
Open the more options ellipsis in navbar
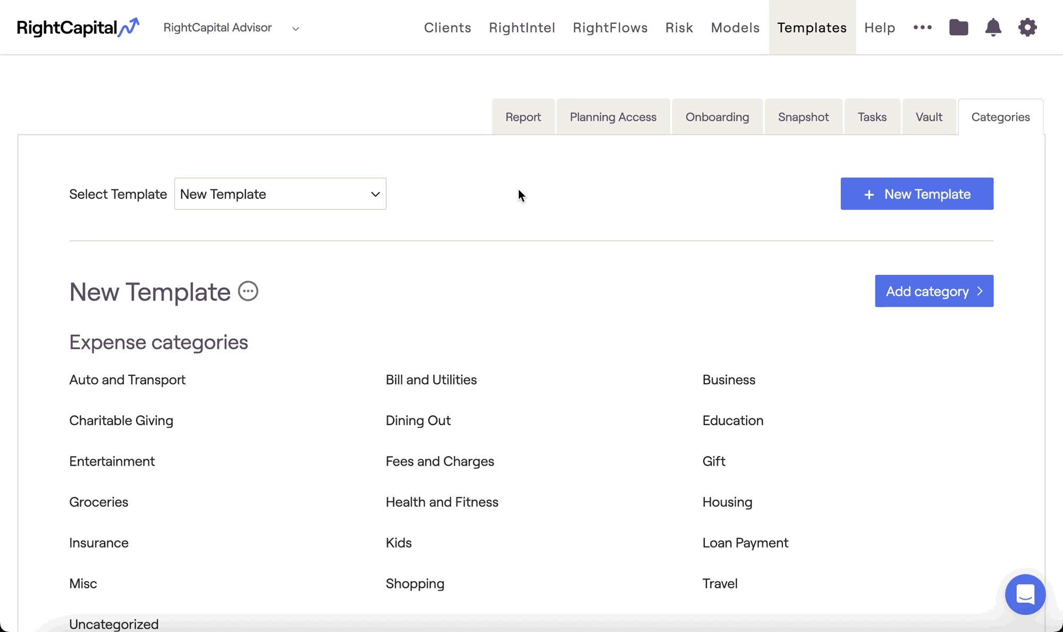pyautogui.click(x=923, y=28)
